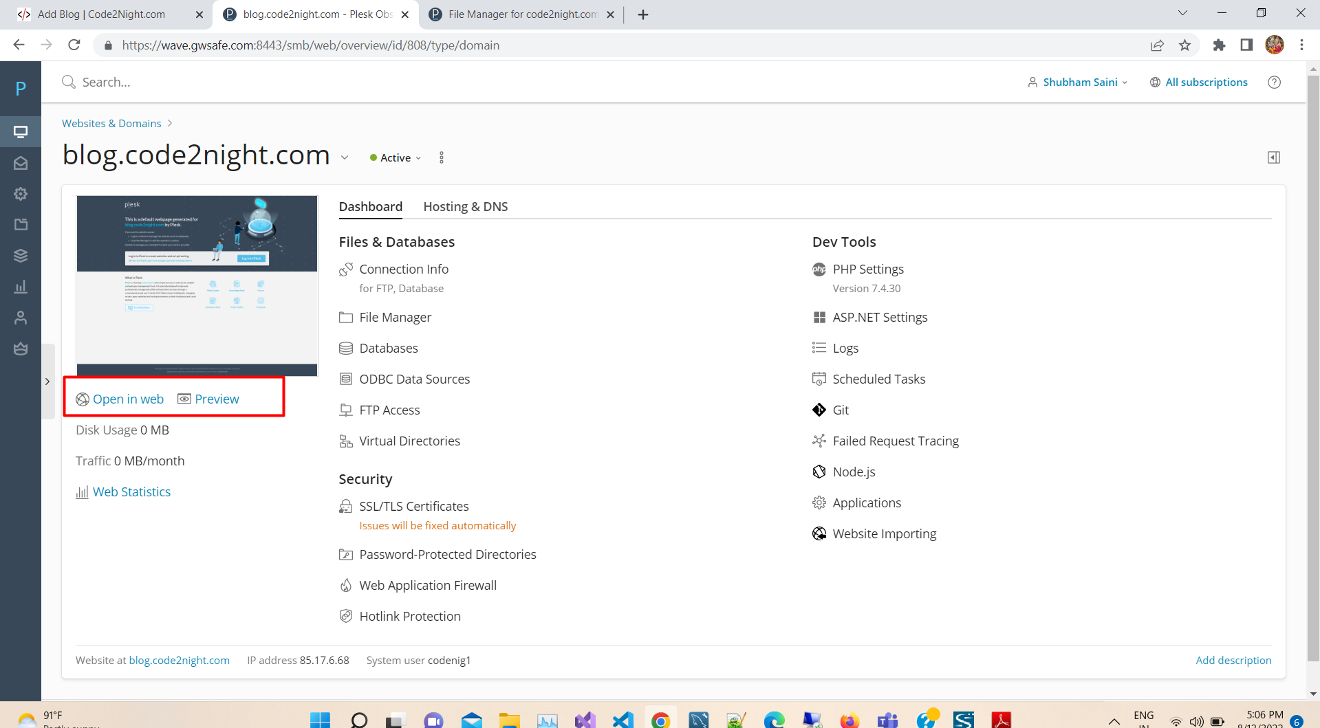This screenshot has width=1320, height=728.
Task: Open the blog.code2night.com footer link
Action: (x=180, y=661)
